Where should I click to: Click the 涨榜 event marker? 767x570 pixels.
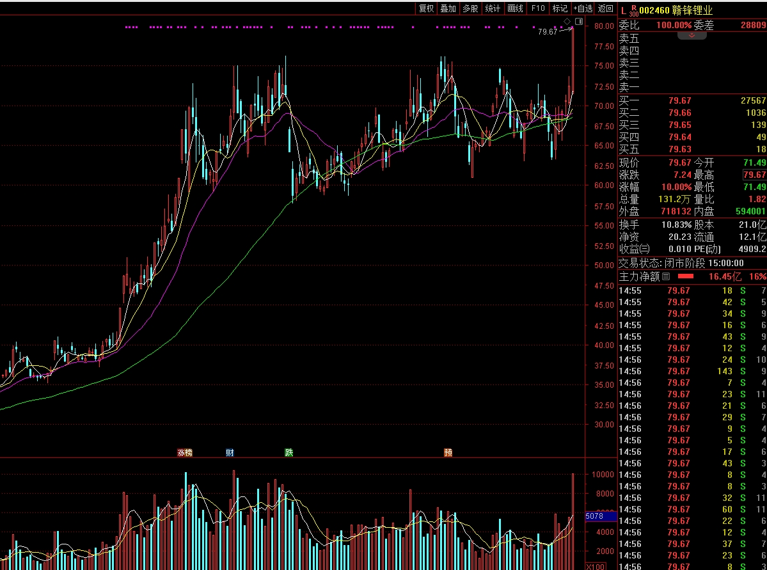(185, 452)
